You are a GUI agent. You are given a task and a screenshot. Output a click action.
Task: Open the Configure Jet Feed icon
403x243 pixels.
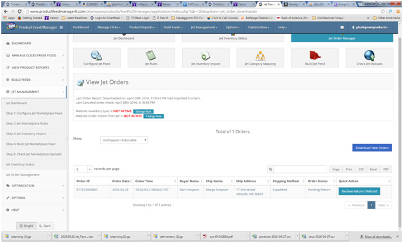pyautogui.click(x=97, y=56)
